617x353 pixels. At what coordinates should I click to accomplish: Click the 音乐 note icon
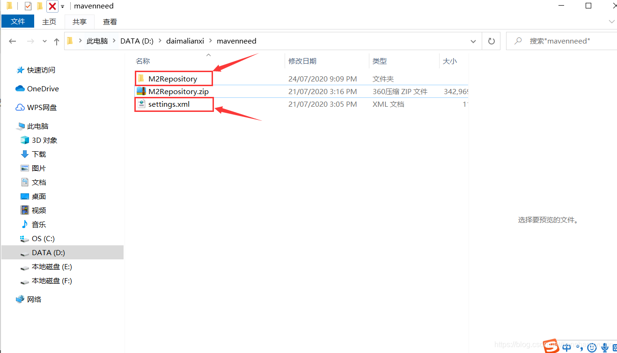(x=25, y=224)
